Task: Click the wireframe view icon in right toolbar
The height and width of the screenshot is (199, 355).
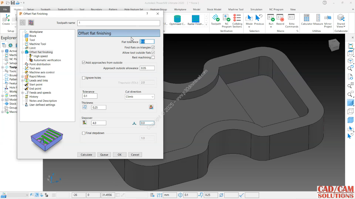Action: (351, 111)
